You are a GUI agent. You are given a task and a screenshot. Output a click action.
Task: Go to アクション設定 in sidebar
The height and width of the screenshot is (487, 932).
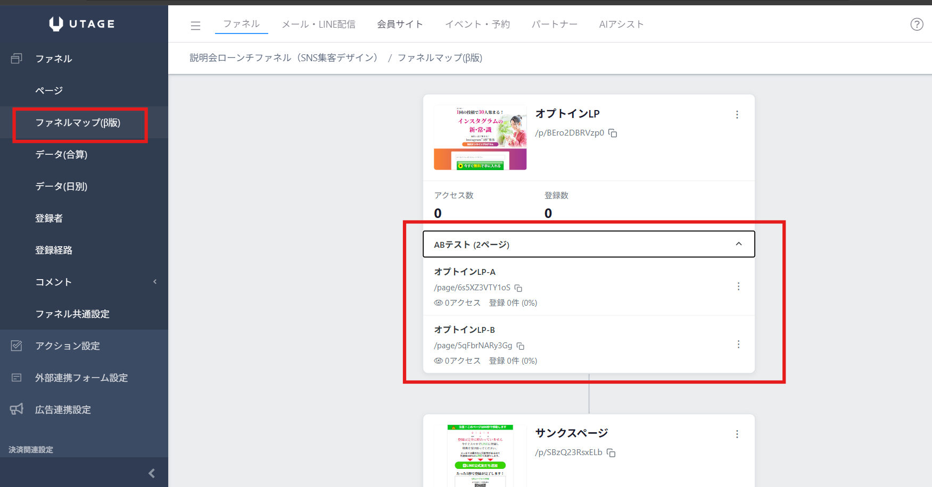click(x=68, y=346)
